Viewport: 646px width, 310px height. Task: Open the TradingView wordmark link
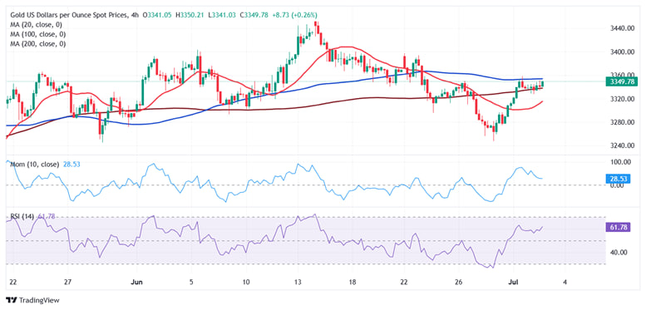click(x=39, y=300)
